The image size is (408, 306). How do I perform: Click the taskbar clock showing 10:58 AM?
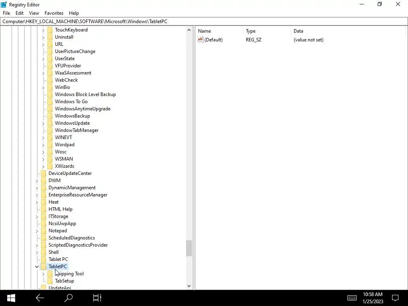pos(373,298)
